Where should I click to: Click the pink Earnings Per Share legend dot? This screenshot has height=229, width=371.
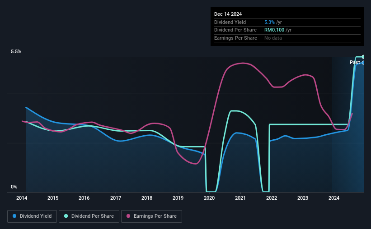click(x=128, y=216)
